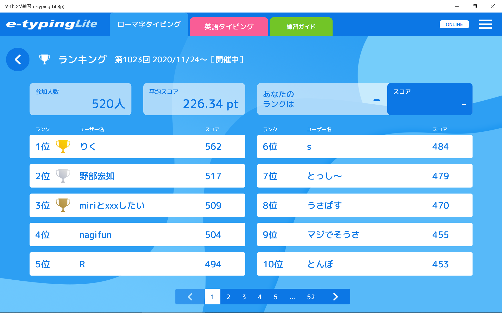This screenshot has width=502, height=313.
Task: Click username R in 5位 row
Action: click(x=82, y=264)
